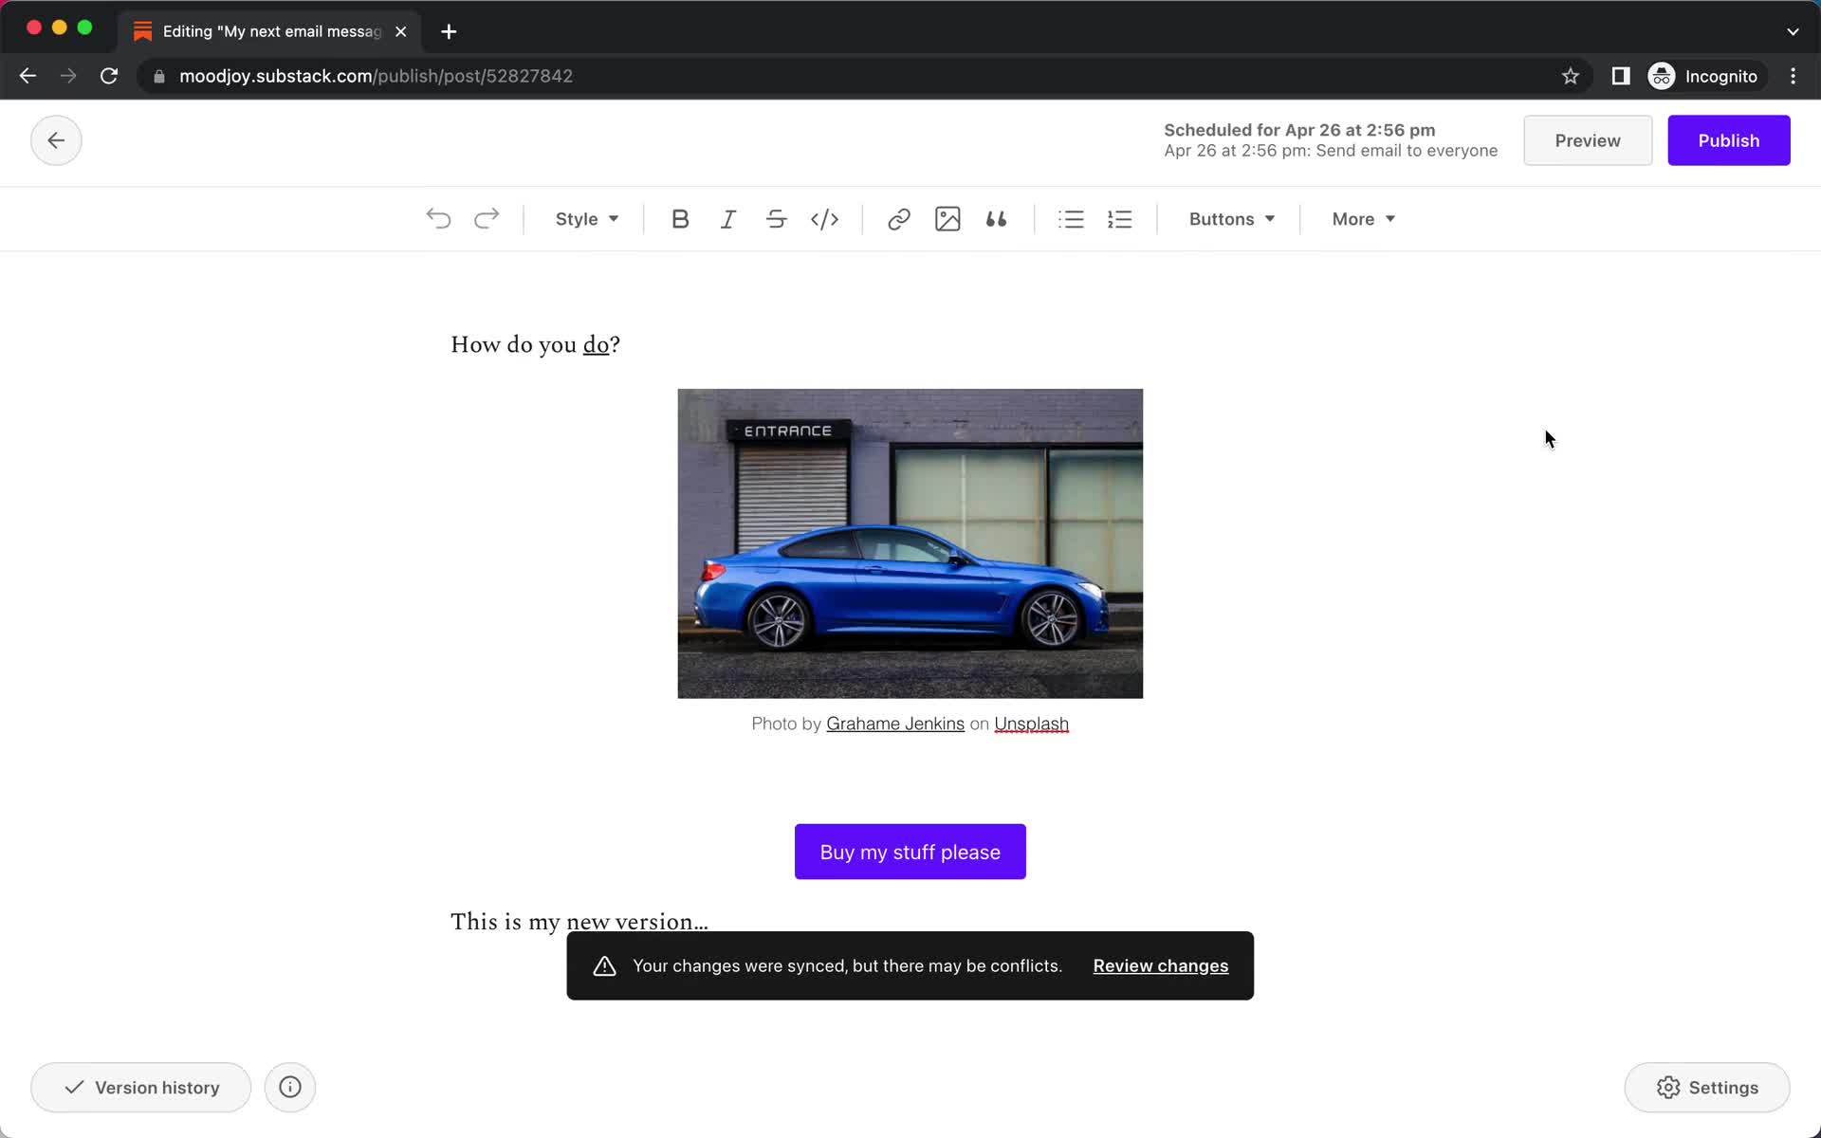Screen dimensions: 1821x1138
Task: Click the Image insertion icon
Action: coord(947,219)
